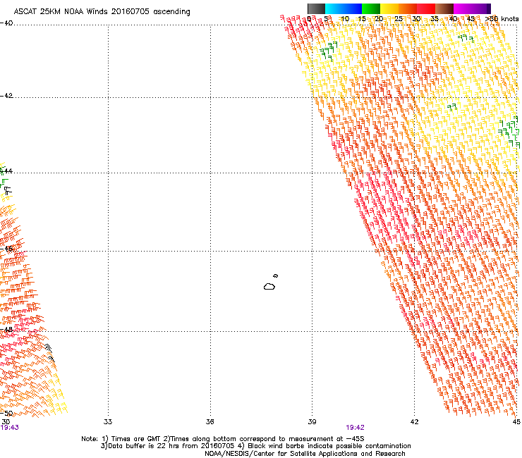
Task: Click the '45' knots label under the color bar
Action: (x=471, y=19)
